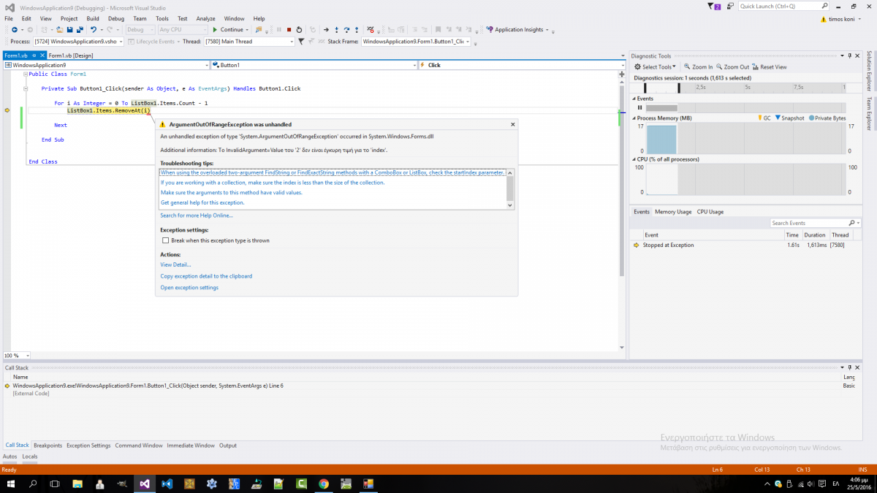Click the taskbar search icon

click(33, 484)
